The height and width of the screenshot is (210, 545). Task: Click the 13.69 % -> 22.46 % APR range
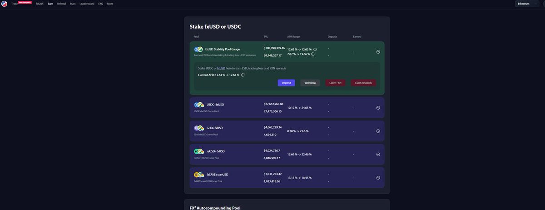[300, 154]
